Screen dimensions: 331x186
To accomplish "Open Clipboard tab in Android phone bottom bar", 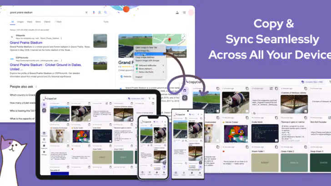I will tap(176, 174).
